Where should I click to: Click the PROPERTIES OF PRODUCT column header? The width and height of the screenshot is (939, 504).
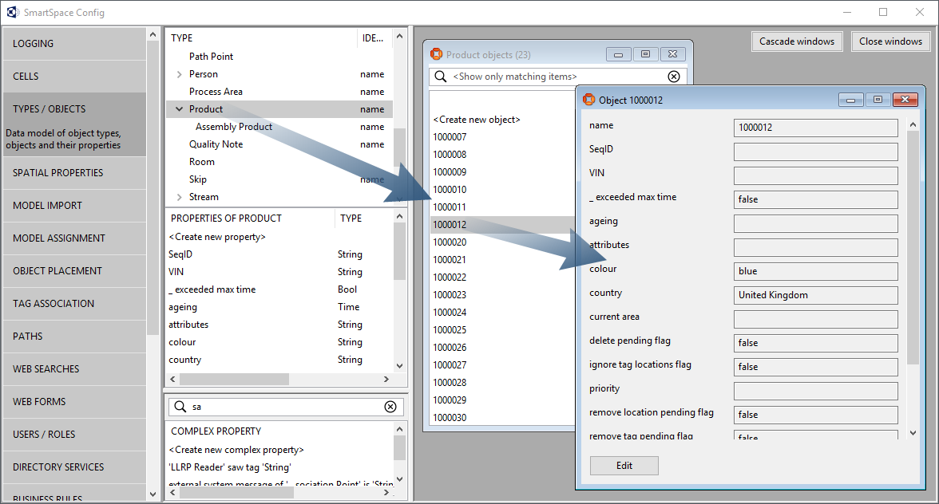251,219
